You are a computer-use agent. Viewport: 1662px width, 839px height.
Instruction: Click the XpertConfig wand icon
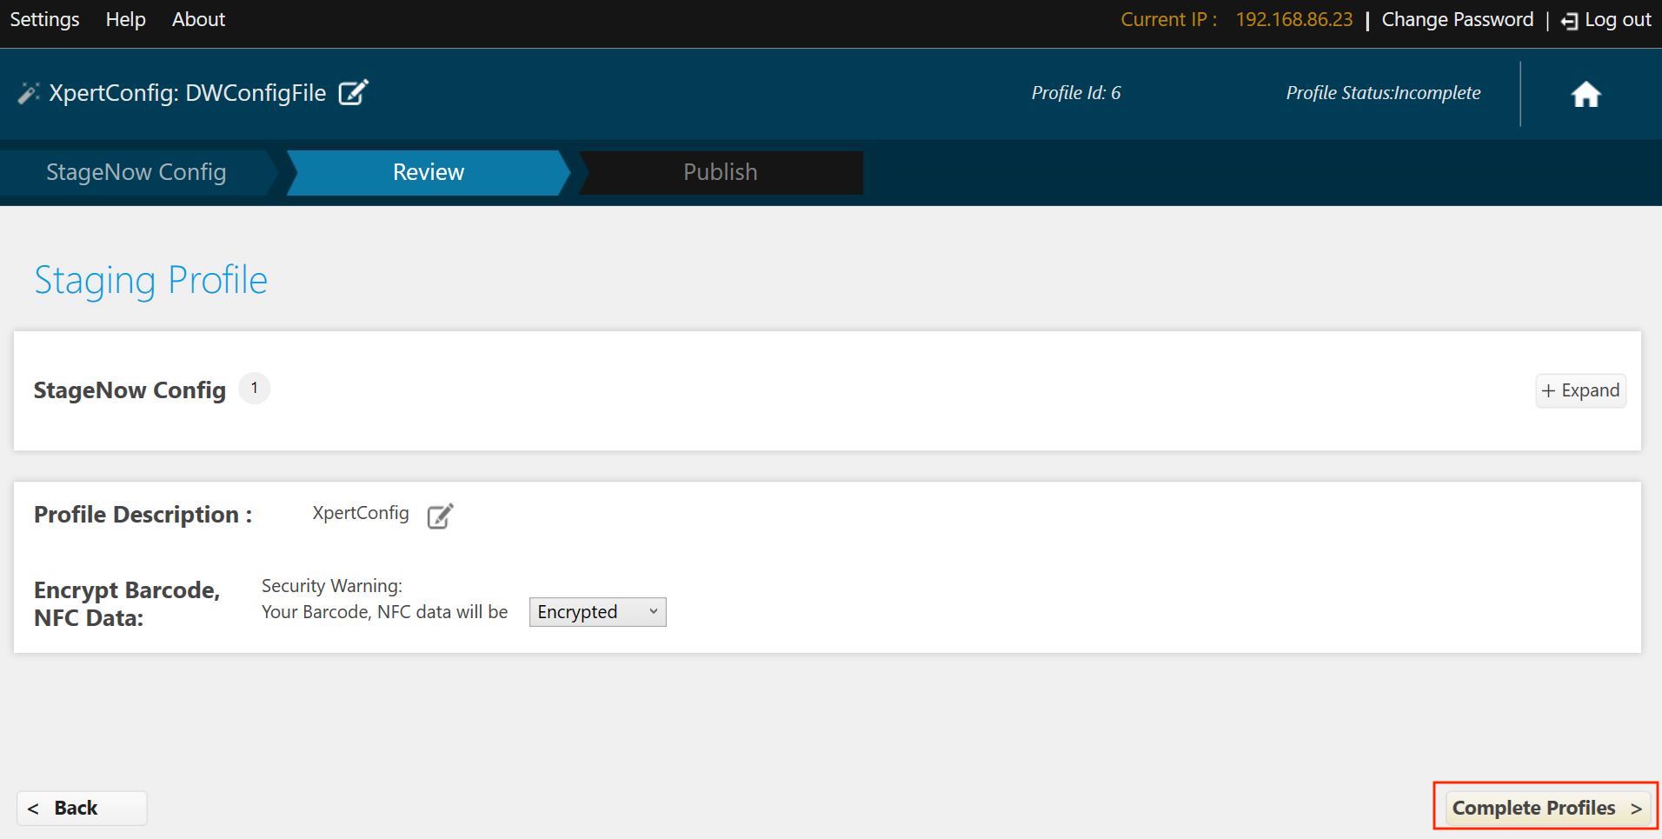pyautogui.click(x=29, y=93)
